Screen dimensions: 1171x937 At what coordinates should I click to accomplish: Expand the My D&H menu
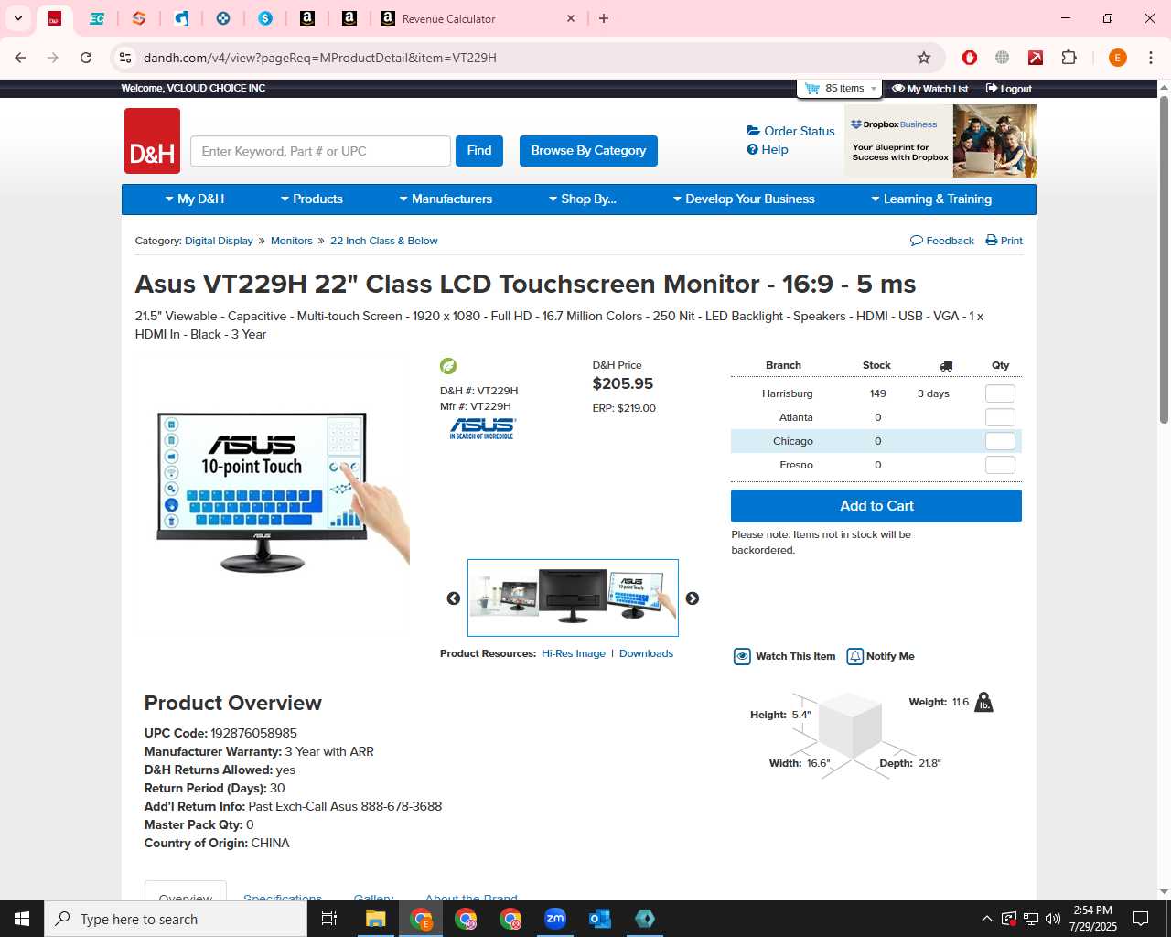tap(194, 199)
